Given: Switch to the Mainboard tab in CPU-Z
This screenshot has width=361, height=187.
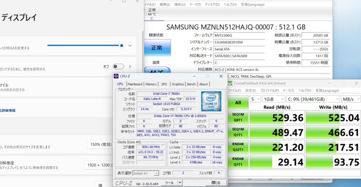Looking at the screenshot, I should click(x=135, y=84).
